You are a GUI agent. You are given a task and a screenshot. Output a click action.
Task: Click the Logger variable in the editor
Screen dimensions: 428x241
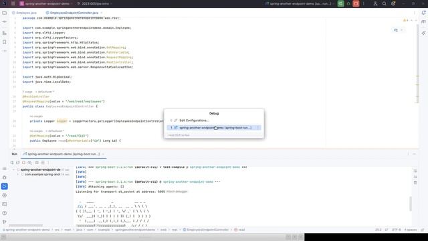pyautogui.click(x=62, y=121)
